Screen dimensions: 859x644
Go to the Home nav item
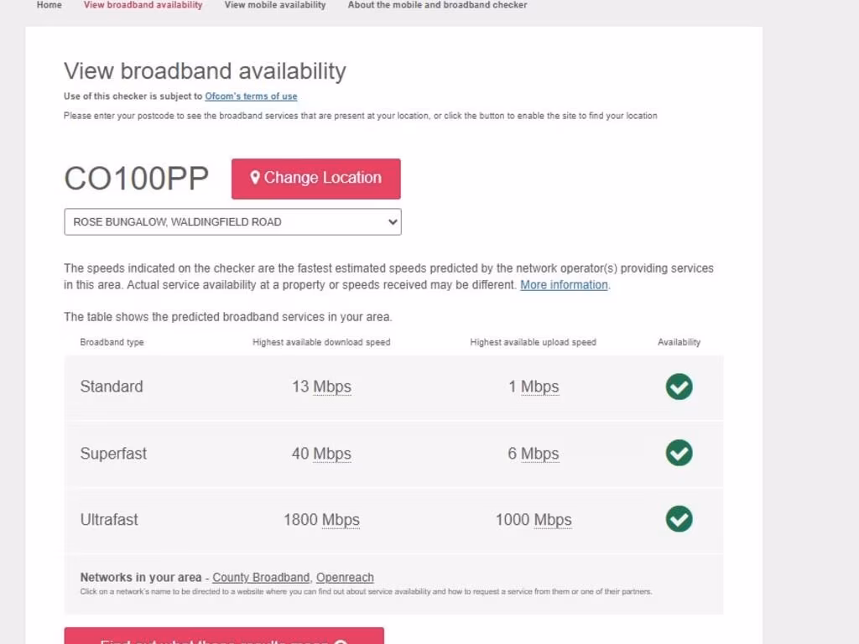[x=49, y=5]
